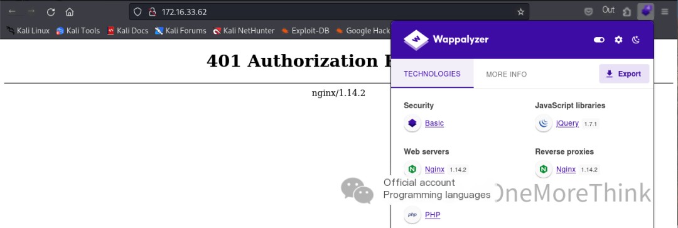Click the Nginx icon under Web servers
Screen dimensions: 678x228
click(412, 169)
